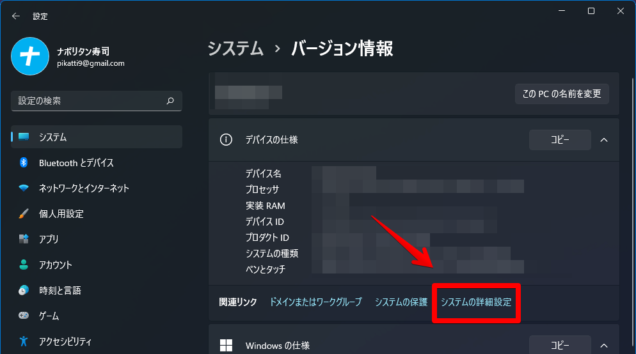Screen dimensions: 636x354
Task: Click the アクセシビリティ figure icon
Action: [x=24, y=341]
